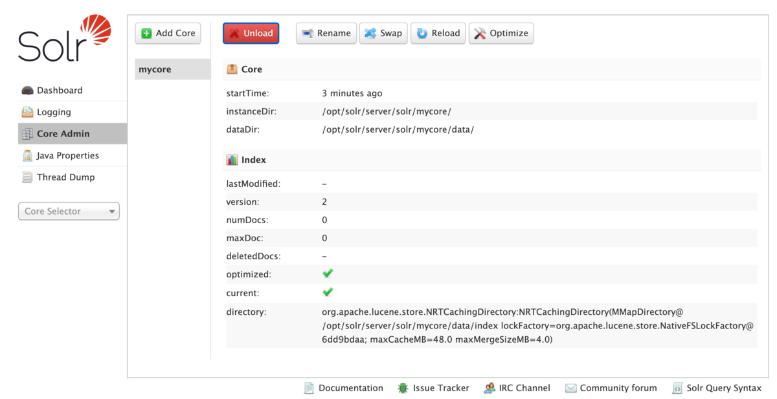777x399 pixels.
Task: Click the Rename button's icon
Action: tap(308, 33)
